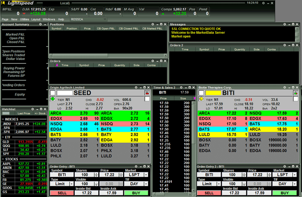
Task: Open the Layout menu
Action: coord(36,19)
